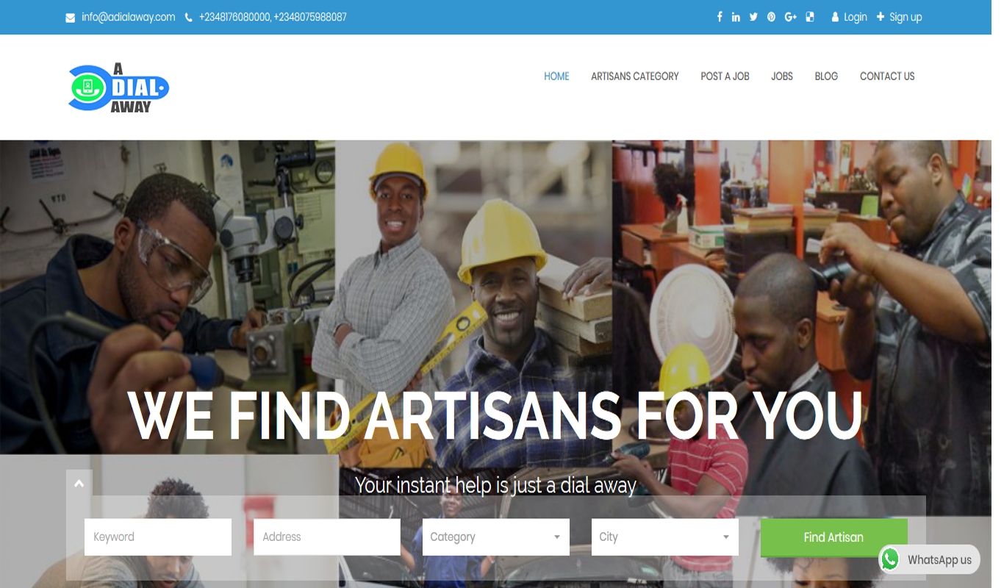The height and width of the screenshot is (588, 1004).
Task: Open the Blog menu item
Action: (x=826, y=76)
